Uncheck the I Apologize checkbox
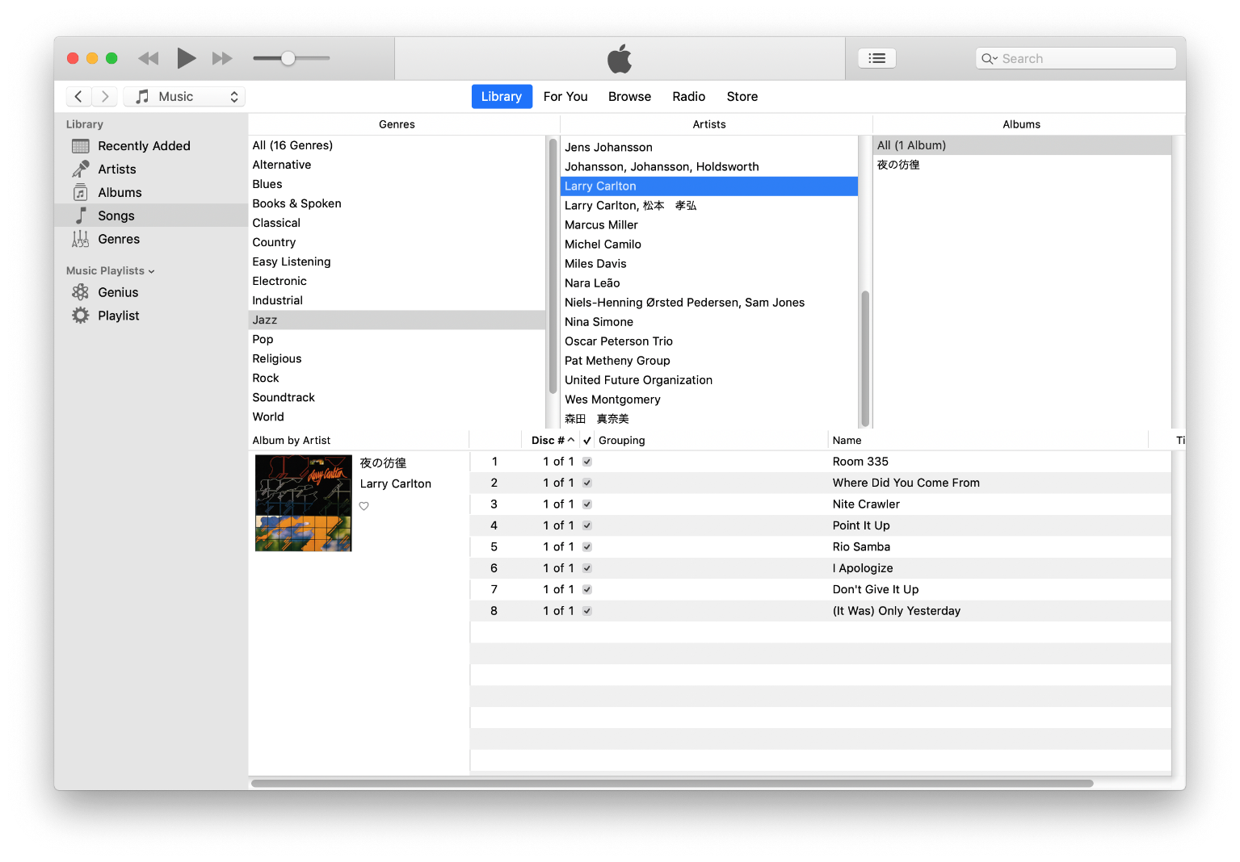The width and height of the screenshot is (1240, 862). [587, 568]
